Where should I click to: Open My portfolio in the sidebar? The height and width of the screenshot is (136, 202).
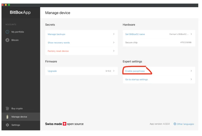[x=18, y=32]
